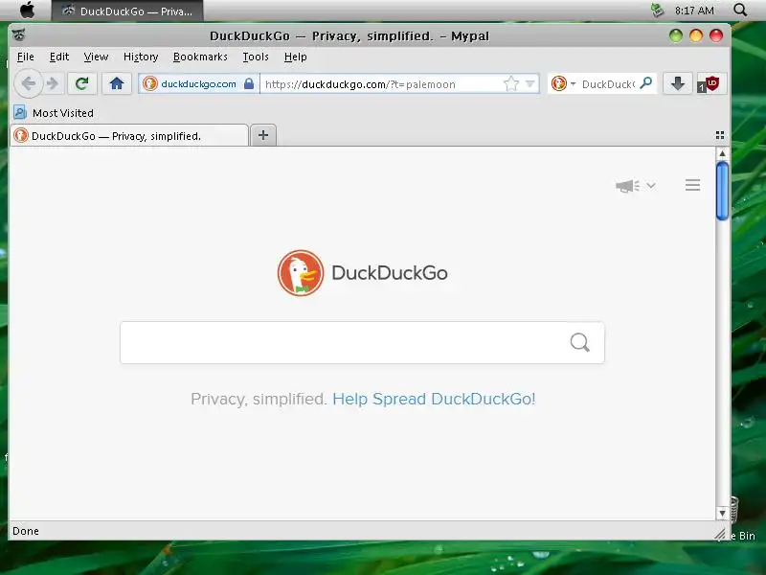Go forward with the Forward arrow button

click(53, 83)
